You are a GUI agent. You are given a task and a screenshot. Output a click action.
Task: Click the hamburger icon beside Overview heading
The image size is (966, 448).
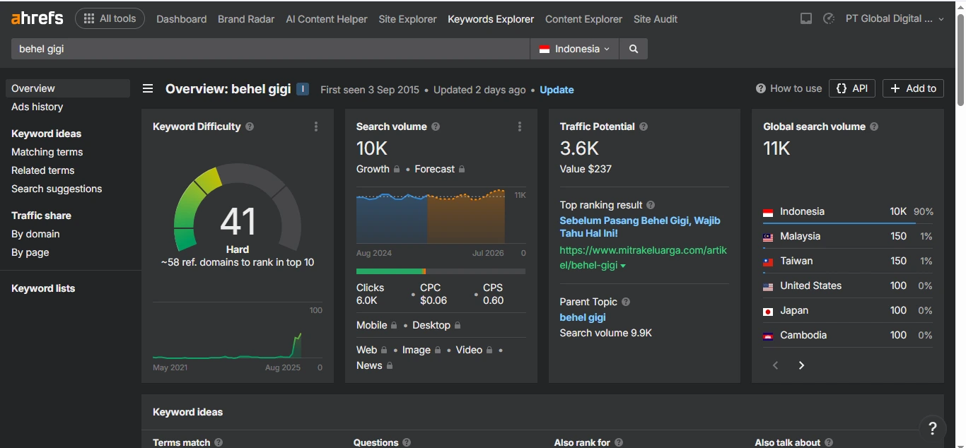(x=147, y=88)
